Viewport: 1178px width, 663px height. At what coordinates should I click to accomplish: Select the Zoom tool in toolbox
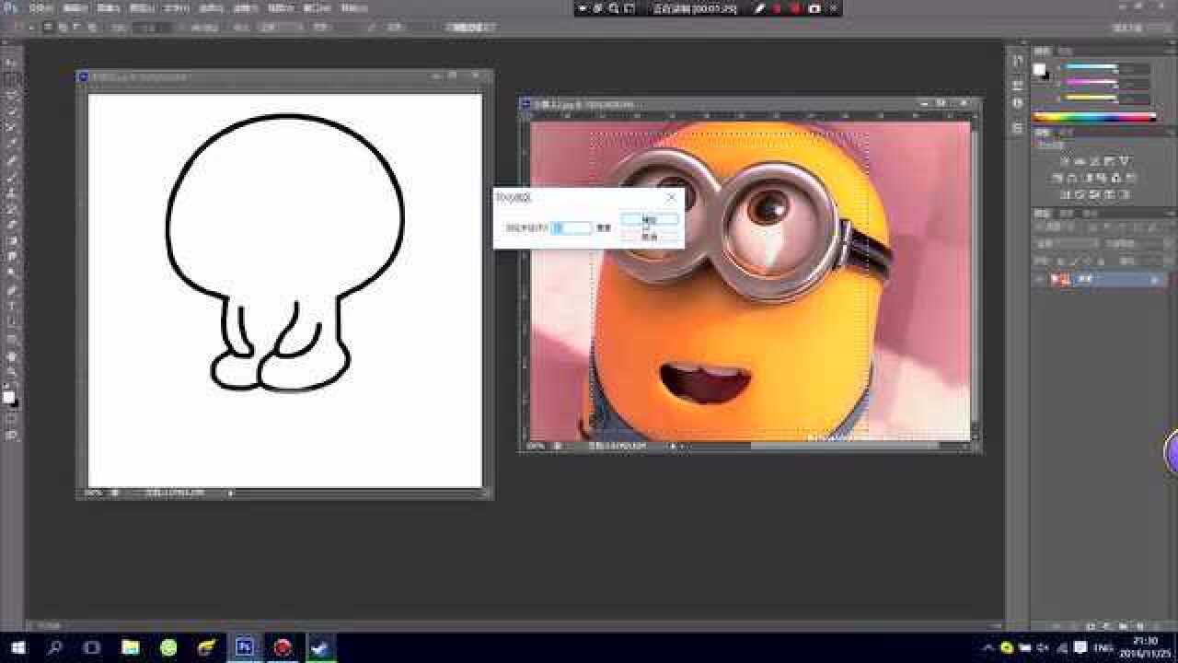[12, 371]
